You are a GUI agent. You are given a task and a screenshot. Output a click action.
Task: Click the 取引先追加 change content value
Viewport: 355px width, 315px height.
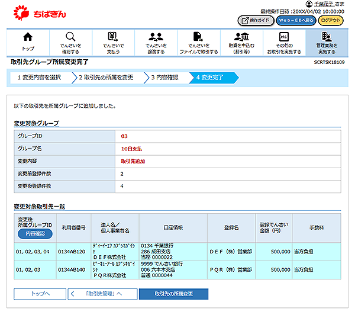[133, 162]
